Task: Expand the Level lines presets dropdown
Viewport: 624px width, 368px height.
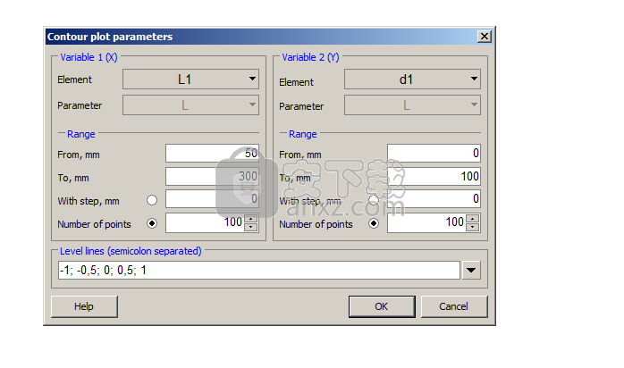Action: click(x=471, y=270)
